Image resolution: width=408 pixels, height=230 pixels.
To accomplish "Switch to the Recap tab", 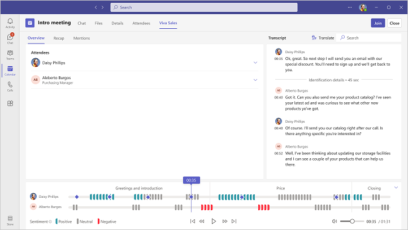I will pyautogui.click(x=59, y=38).
